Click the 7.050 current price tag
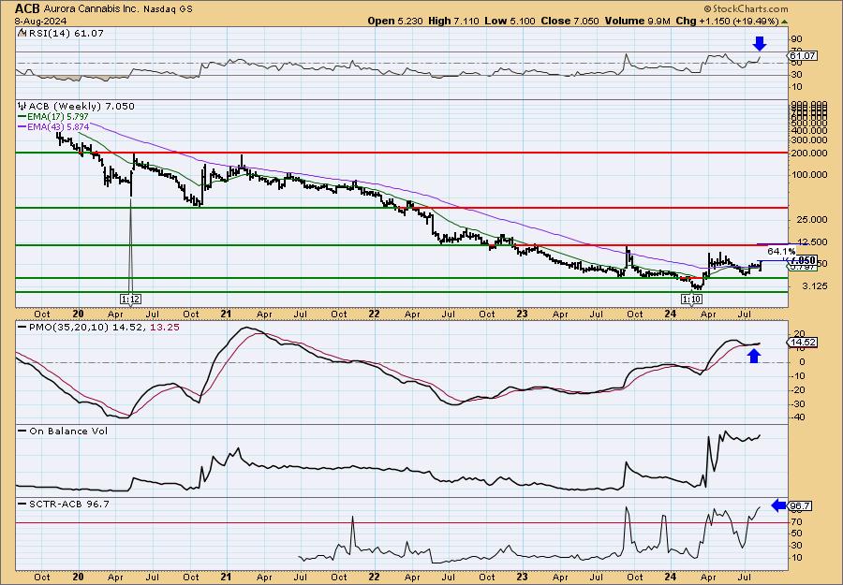The width and height of the screenshot is (843, 585). coord(804,260)
